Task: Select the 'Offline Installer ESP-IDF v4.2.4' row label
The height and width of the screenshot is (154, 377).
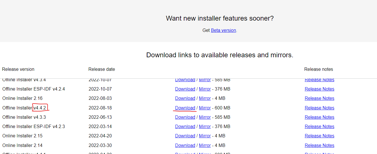Action: tap(34, 89)
